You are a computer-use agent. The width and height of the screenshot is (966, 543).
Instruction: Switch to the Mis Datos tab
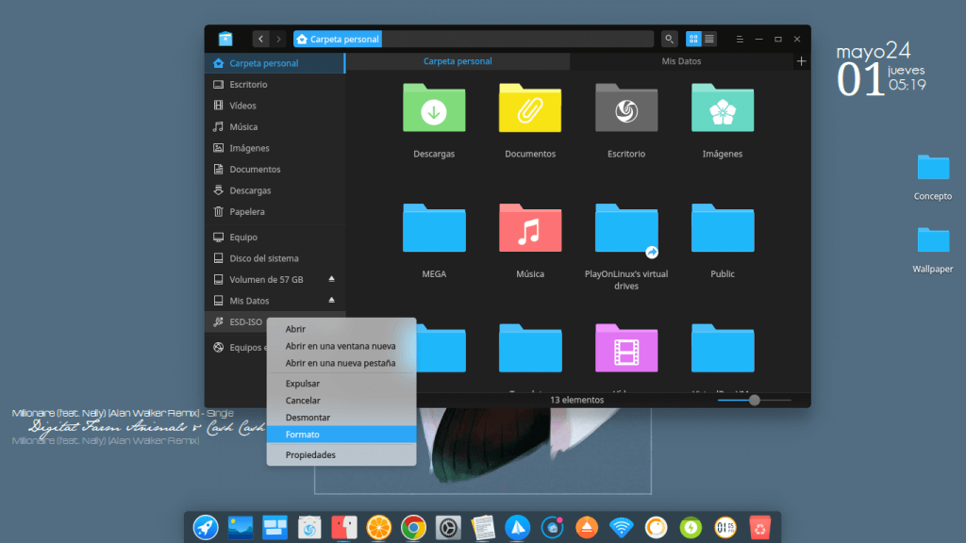coord(681,61)
